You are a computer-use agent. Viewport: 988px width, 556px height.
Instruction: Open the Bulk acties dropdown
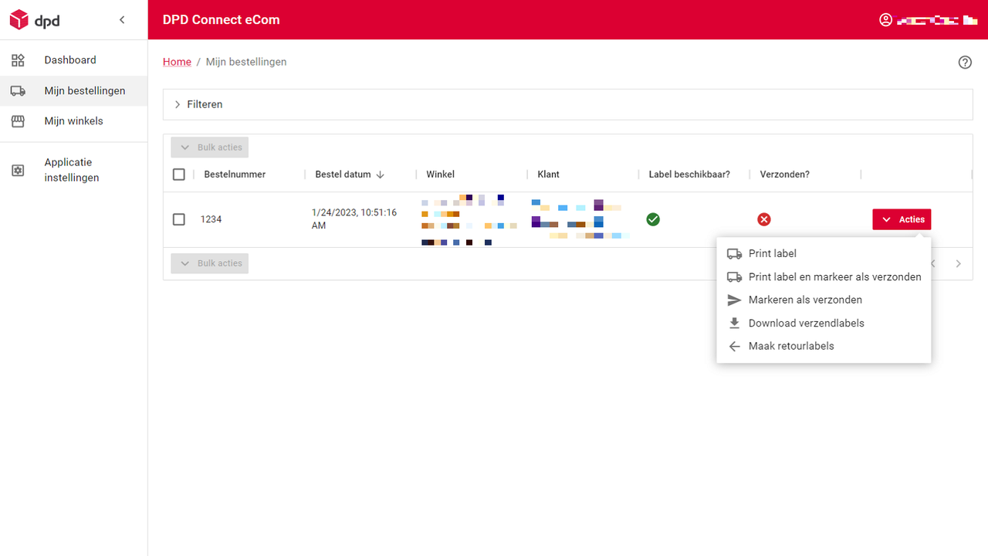209,147
